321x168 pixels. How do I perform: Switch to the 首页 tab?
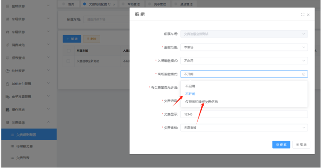(x=68, y=4)
